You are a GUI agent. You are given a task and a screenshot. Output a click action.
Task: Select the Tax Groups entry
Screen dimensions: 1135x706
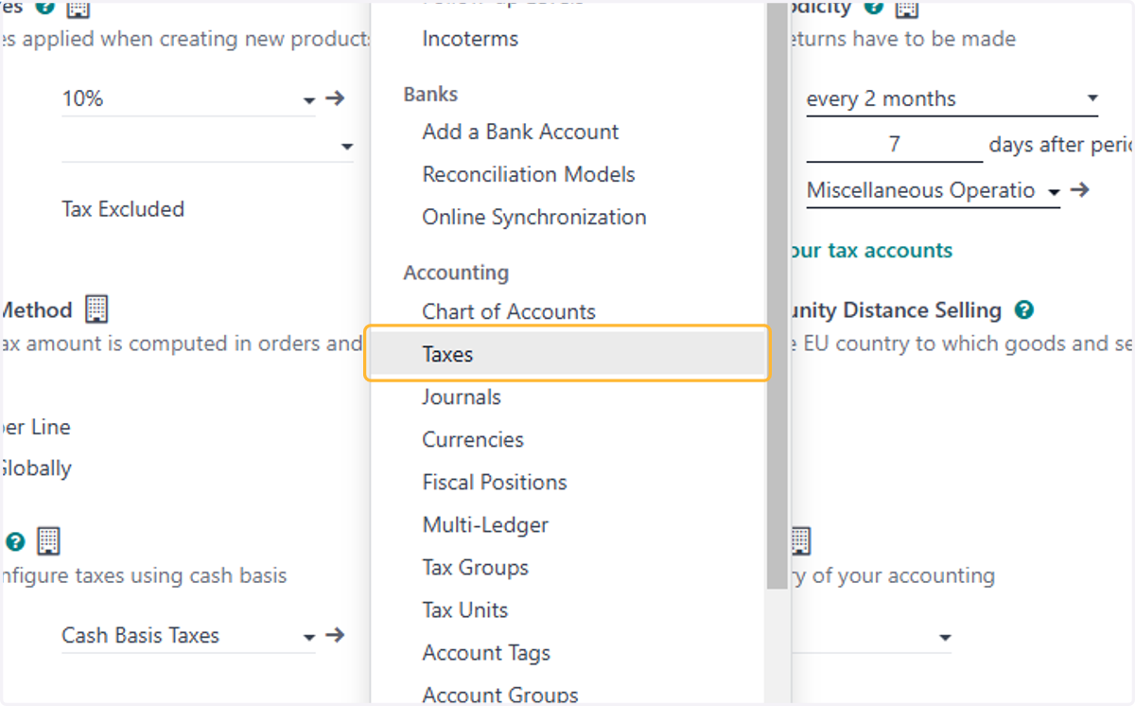(x=475, y=567)
